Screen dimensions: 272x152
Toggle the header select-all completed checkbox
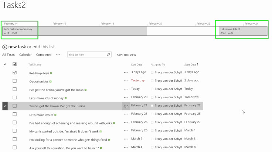click(15, 64)
